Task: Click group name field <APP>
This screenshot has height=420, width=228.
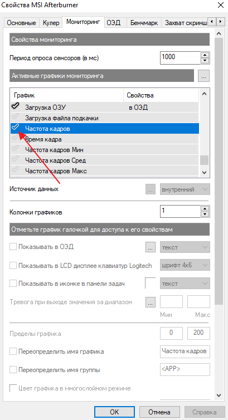Action: tap(185, 369)
